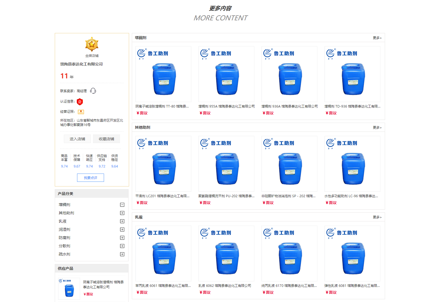The height and width of the screenshot is (302, 439).
Task: Expand the 分散剂 category
Action: click(x=122, y=246)
